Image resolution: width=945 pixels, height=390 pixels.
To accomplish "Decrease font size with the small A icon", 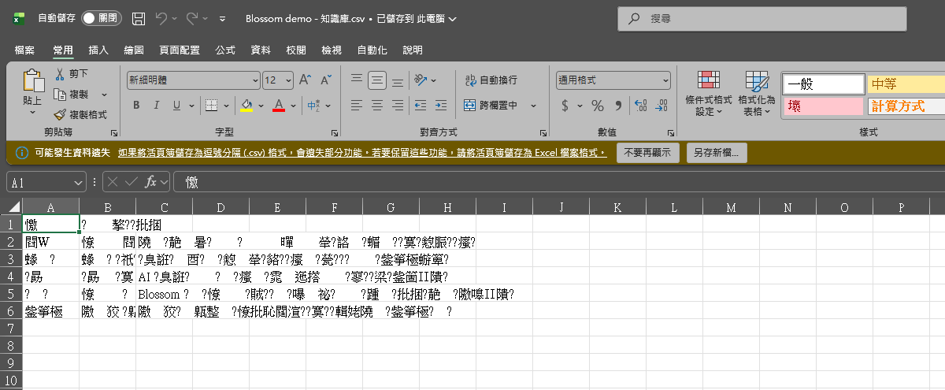I will [324, 80].
